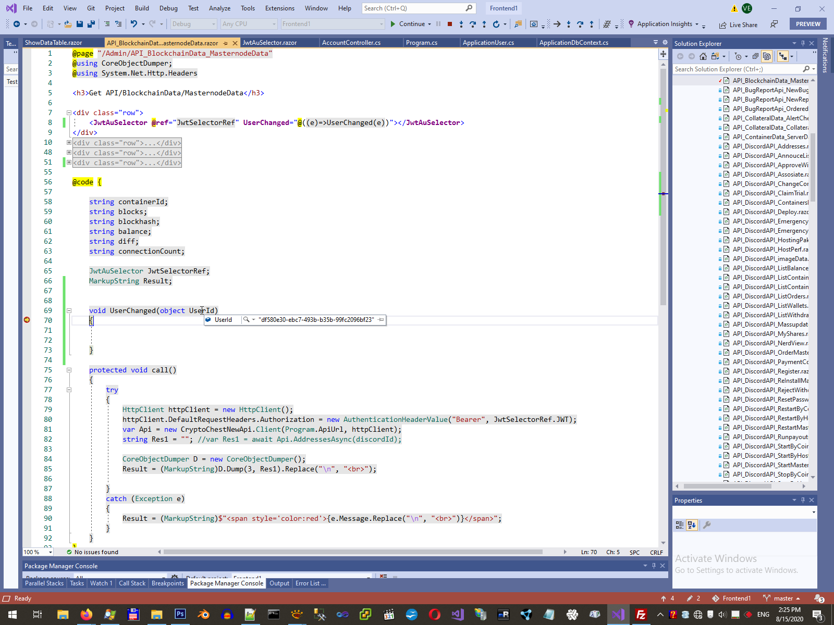The image size is (834, 625).
Task: Click the Continue debugging button
Action: 408,24
